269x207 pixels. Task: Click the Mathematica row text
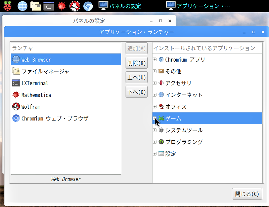click(36, 95)
